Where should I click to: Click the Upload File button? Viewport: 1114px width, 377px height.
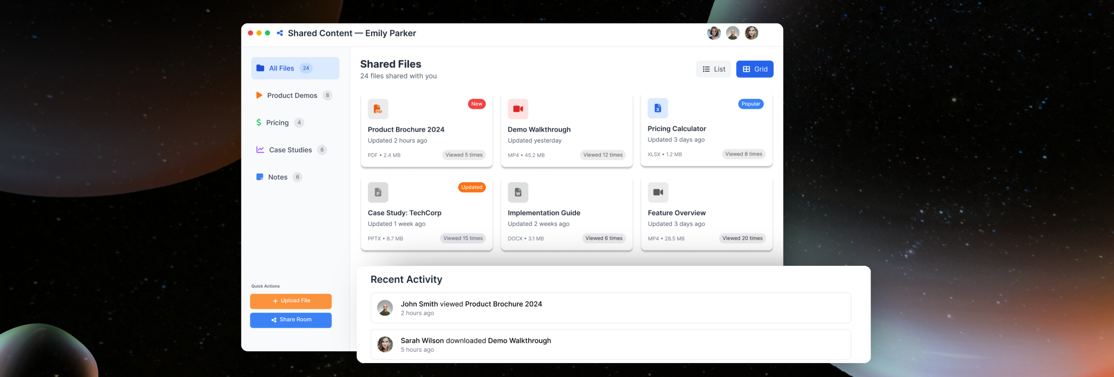point(291,301)
